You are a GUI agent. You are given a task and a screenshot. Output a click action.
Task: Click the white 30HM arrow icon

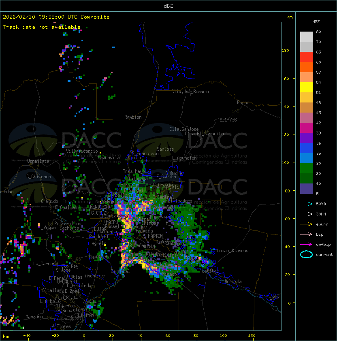point(306,214)
